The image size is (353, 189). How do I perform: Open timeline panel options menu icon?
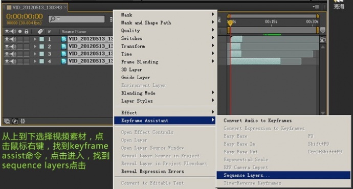tap(316, 7)
